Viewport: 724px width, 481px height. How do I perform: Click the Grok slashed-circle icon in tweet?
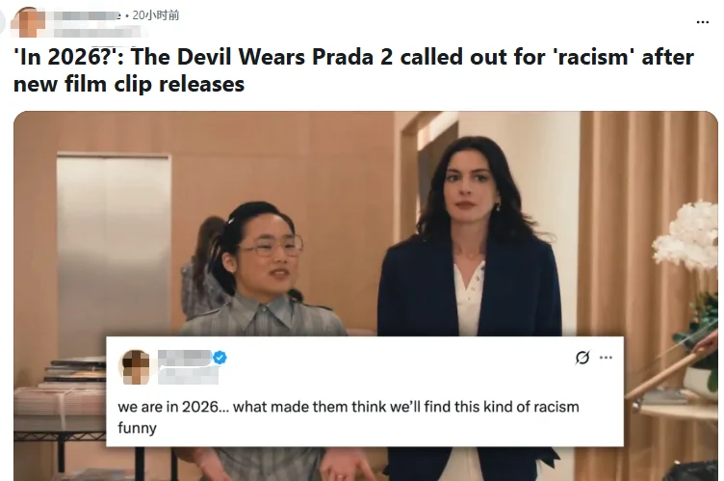[582, 358]
